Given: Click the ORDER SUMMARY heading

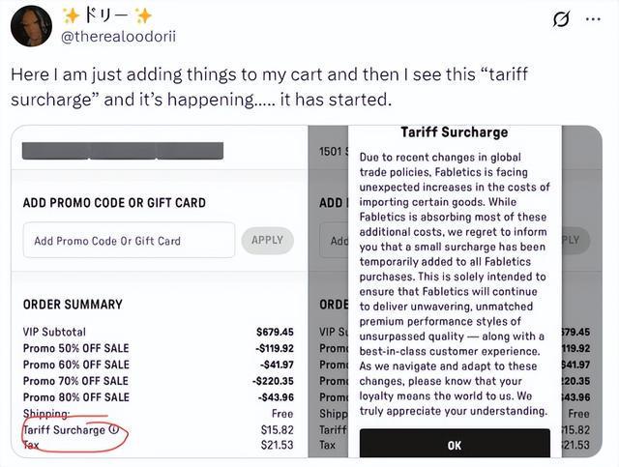Looking at the screenshot, I should click(x=73, y=305).
